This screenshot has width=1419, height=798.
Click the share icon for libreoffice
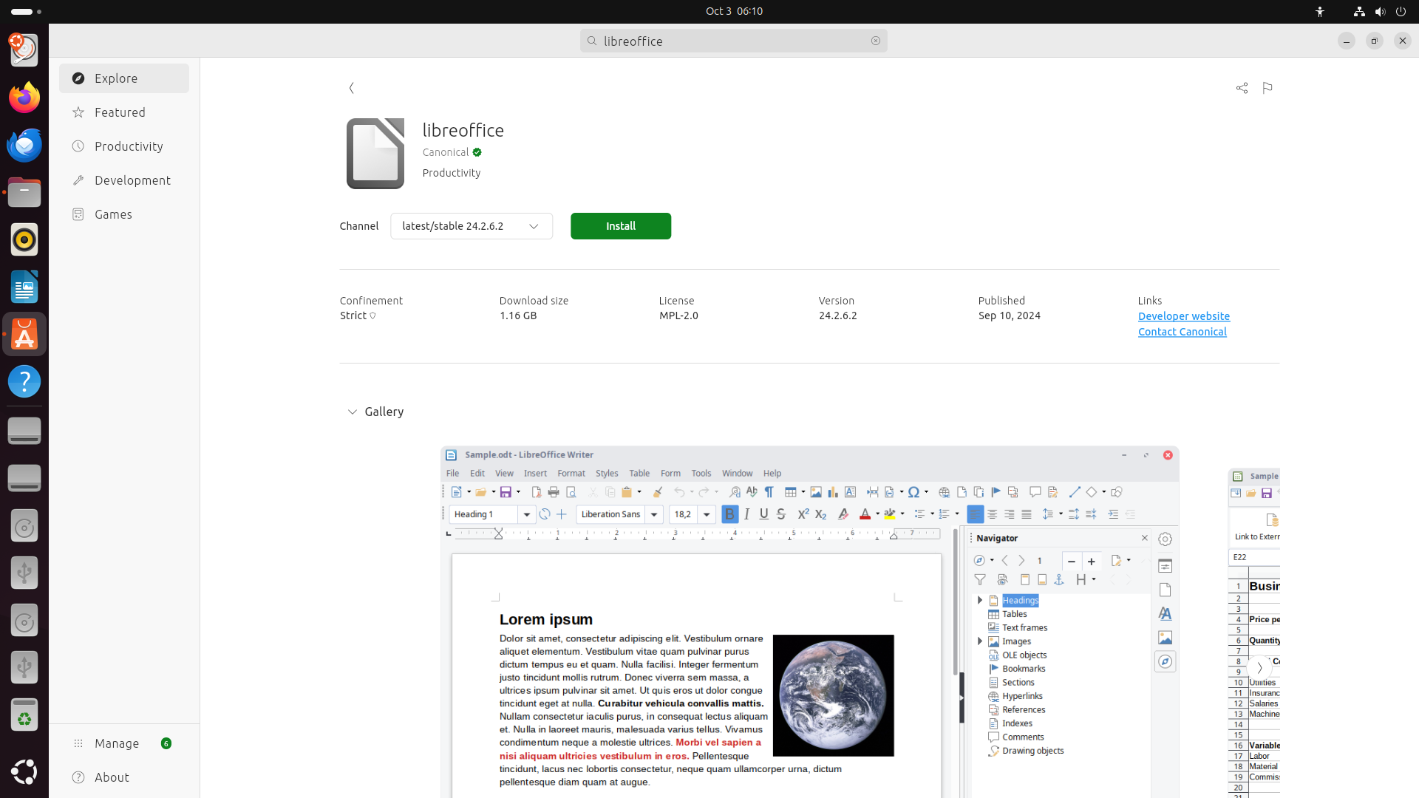click(1242, 88)
